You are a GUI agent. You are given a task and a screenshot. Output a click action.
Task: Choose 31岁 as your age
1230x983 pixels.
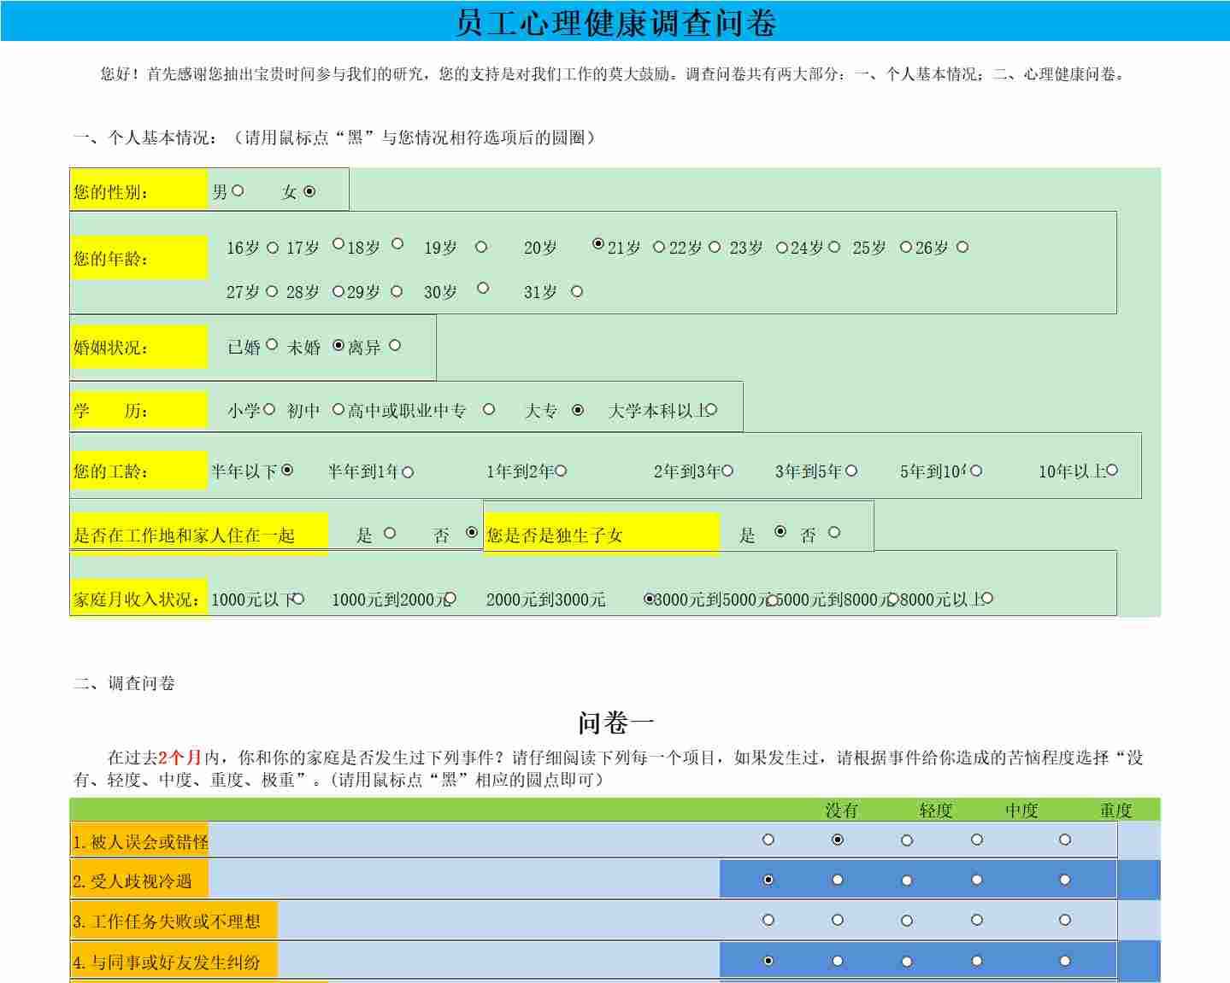click(578, 291)
